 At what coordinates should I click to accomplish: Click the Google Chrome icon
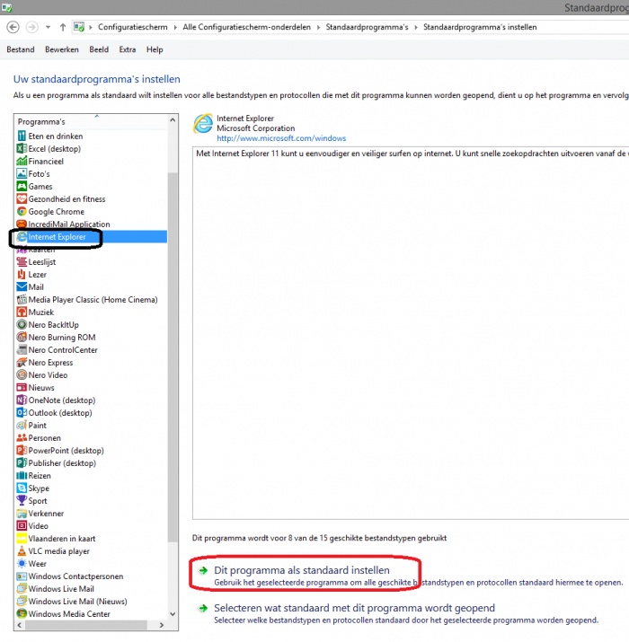click(22, 212)
